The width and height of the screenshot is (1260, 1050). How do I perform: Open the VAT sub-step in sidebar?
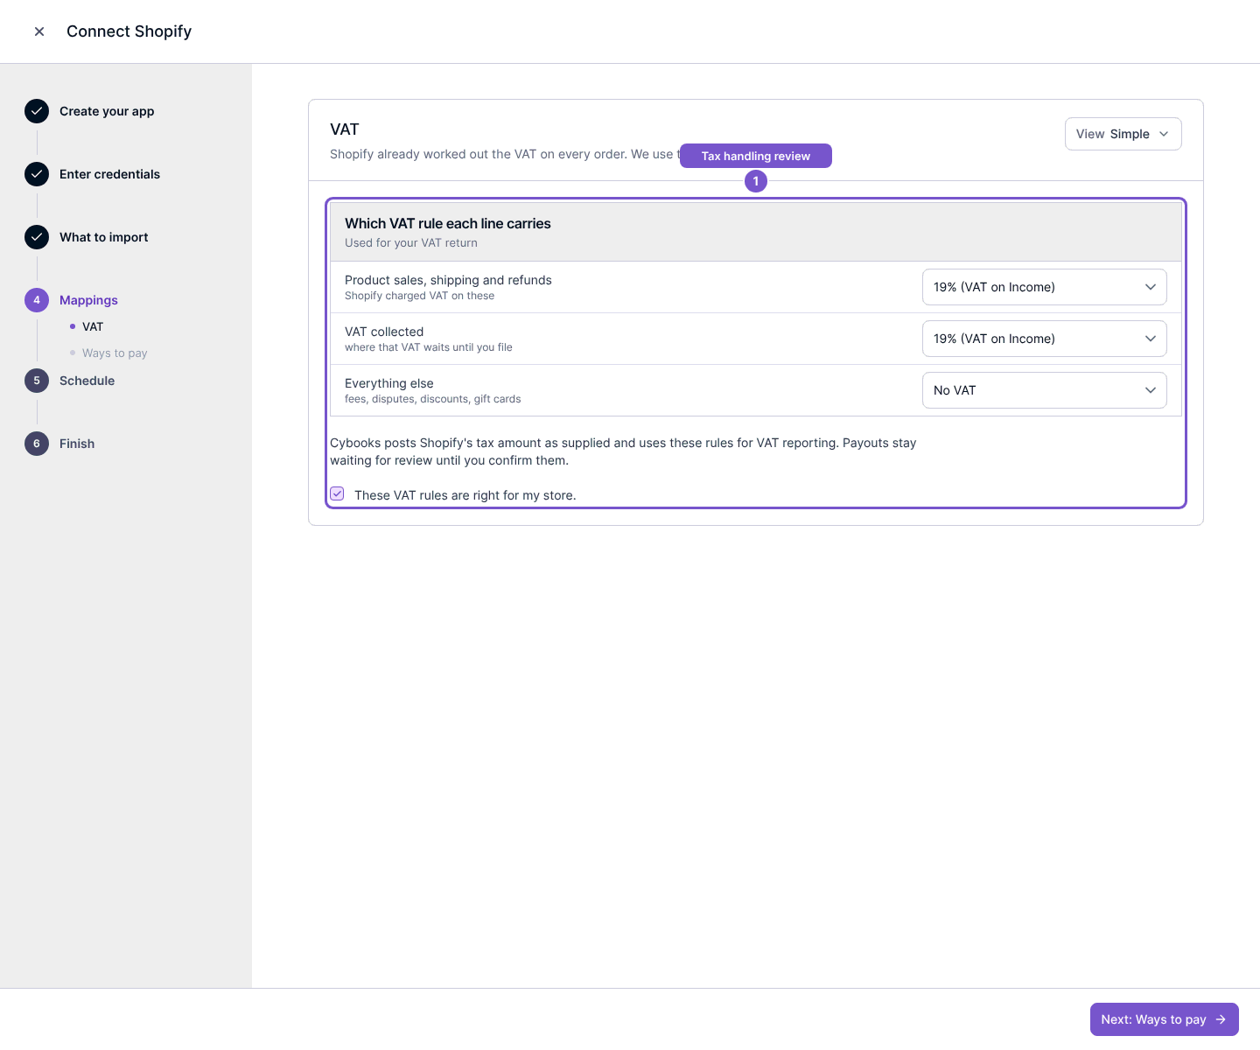coord(93,326)
